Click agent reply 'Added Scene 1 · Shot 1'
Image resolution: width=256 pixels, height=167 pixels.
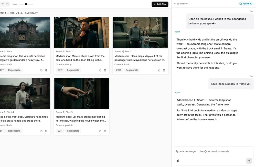[204, 102]
